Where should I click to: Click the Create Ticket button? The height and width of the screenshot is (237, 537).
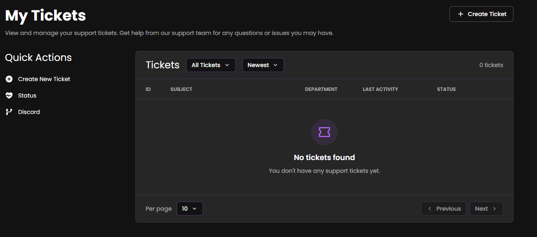pos(481,14)
